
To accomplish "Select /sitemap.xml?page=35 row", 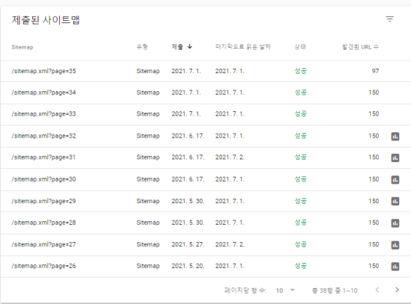I will (x=205, y=71).
